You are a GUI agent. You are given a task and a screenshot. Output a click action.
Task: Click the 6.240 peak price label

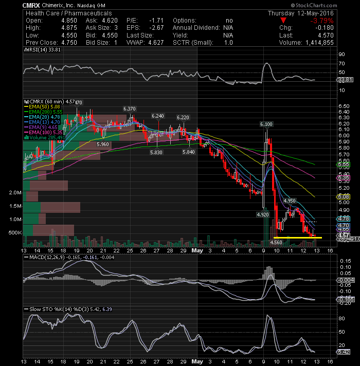tap(158, 116)
